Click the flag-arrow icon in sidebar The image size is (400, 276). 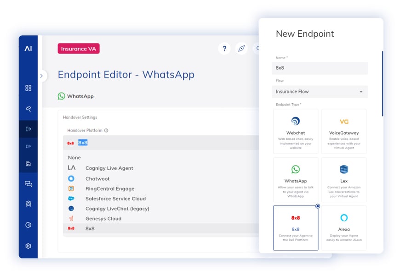(29, 146)
